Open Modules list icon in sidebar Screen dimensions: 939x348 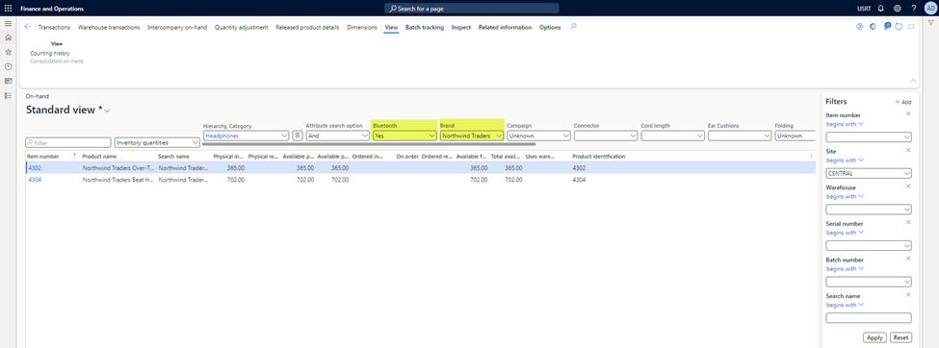[x=8, y=96]
